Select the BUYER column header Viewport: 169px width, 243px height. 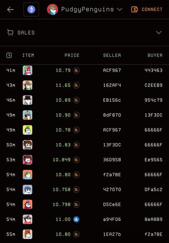(x=155, y=55)
